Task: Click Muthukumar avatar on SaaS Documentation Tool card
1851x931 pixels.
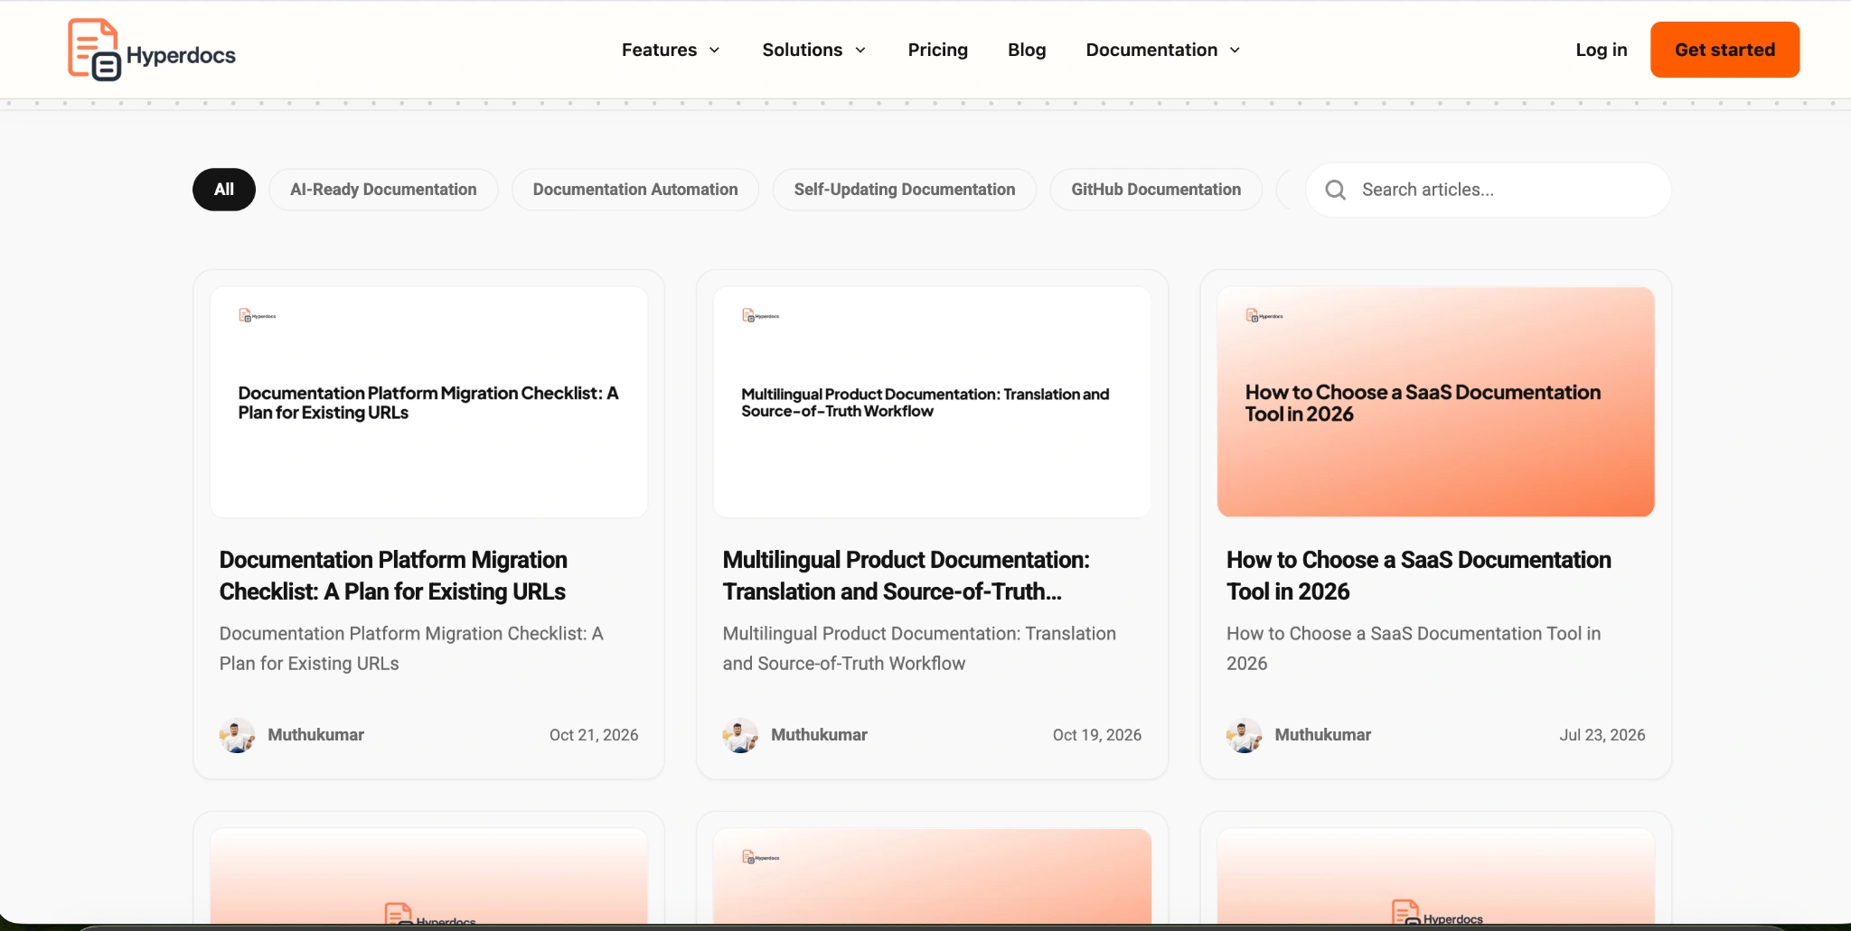Action: 1244,735
